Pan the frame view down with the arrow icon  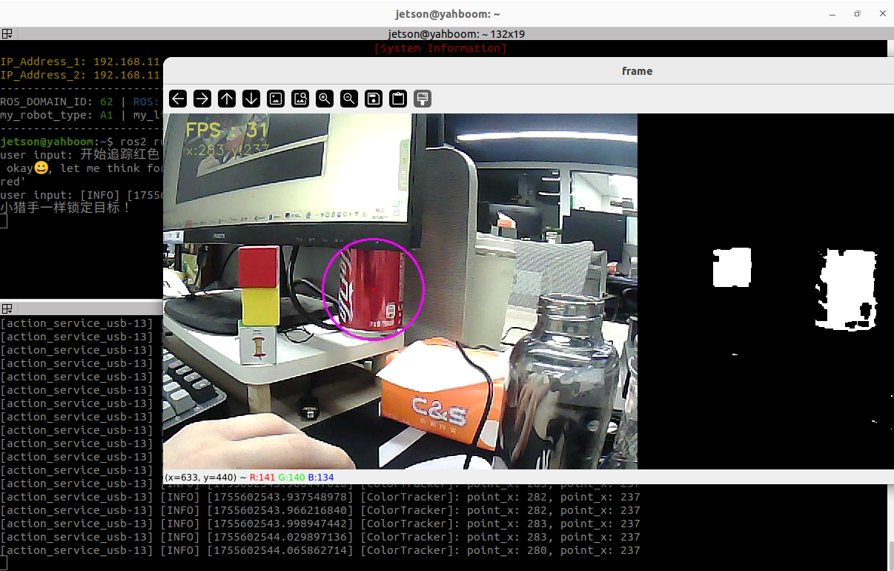point(251,99)
